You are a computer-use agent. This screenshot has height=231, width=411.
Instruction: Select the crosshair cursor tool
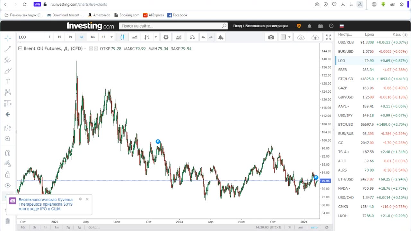[8, 38]
